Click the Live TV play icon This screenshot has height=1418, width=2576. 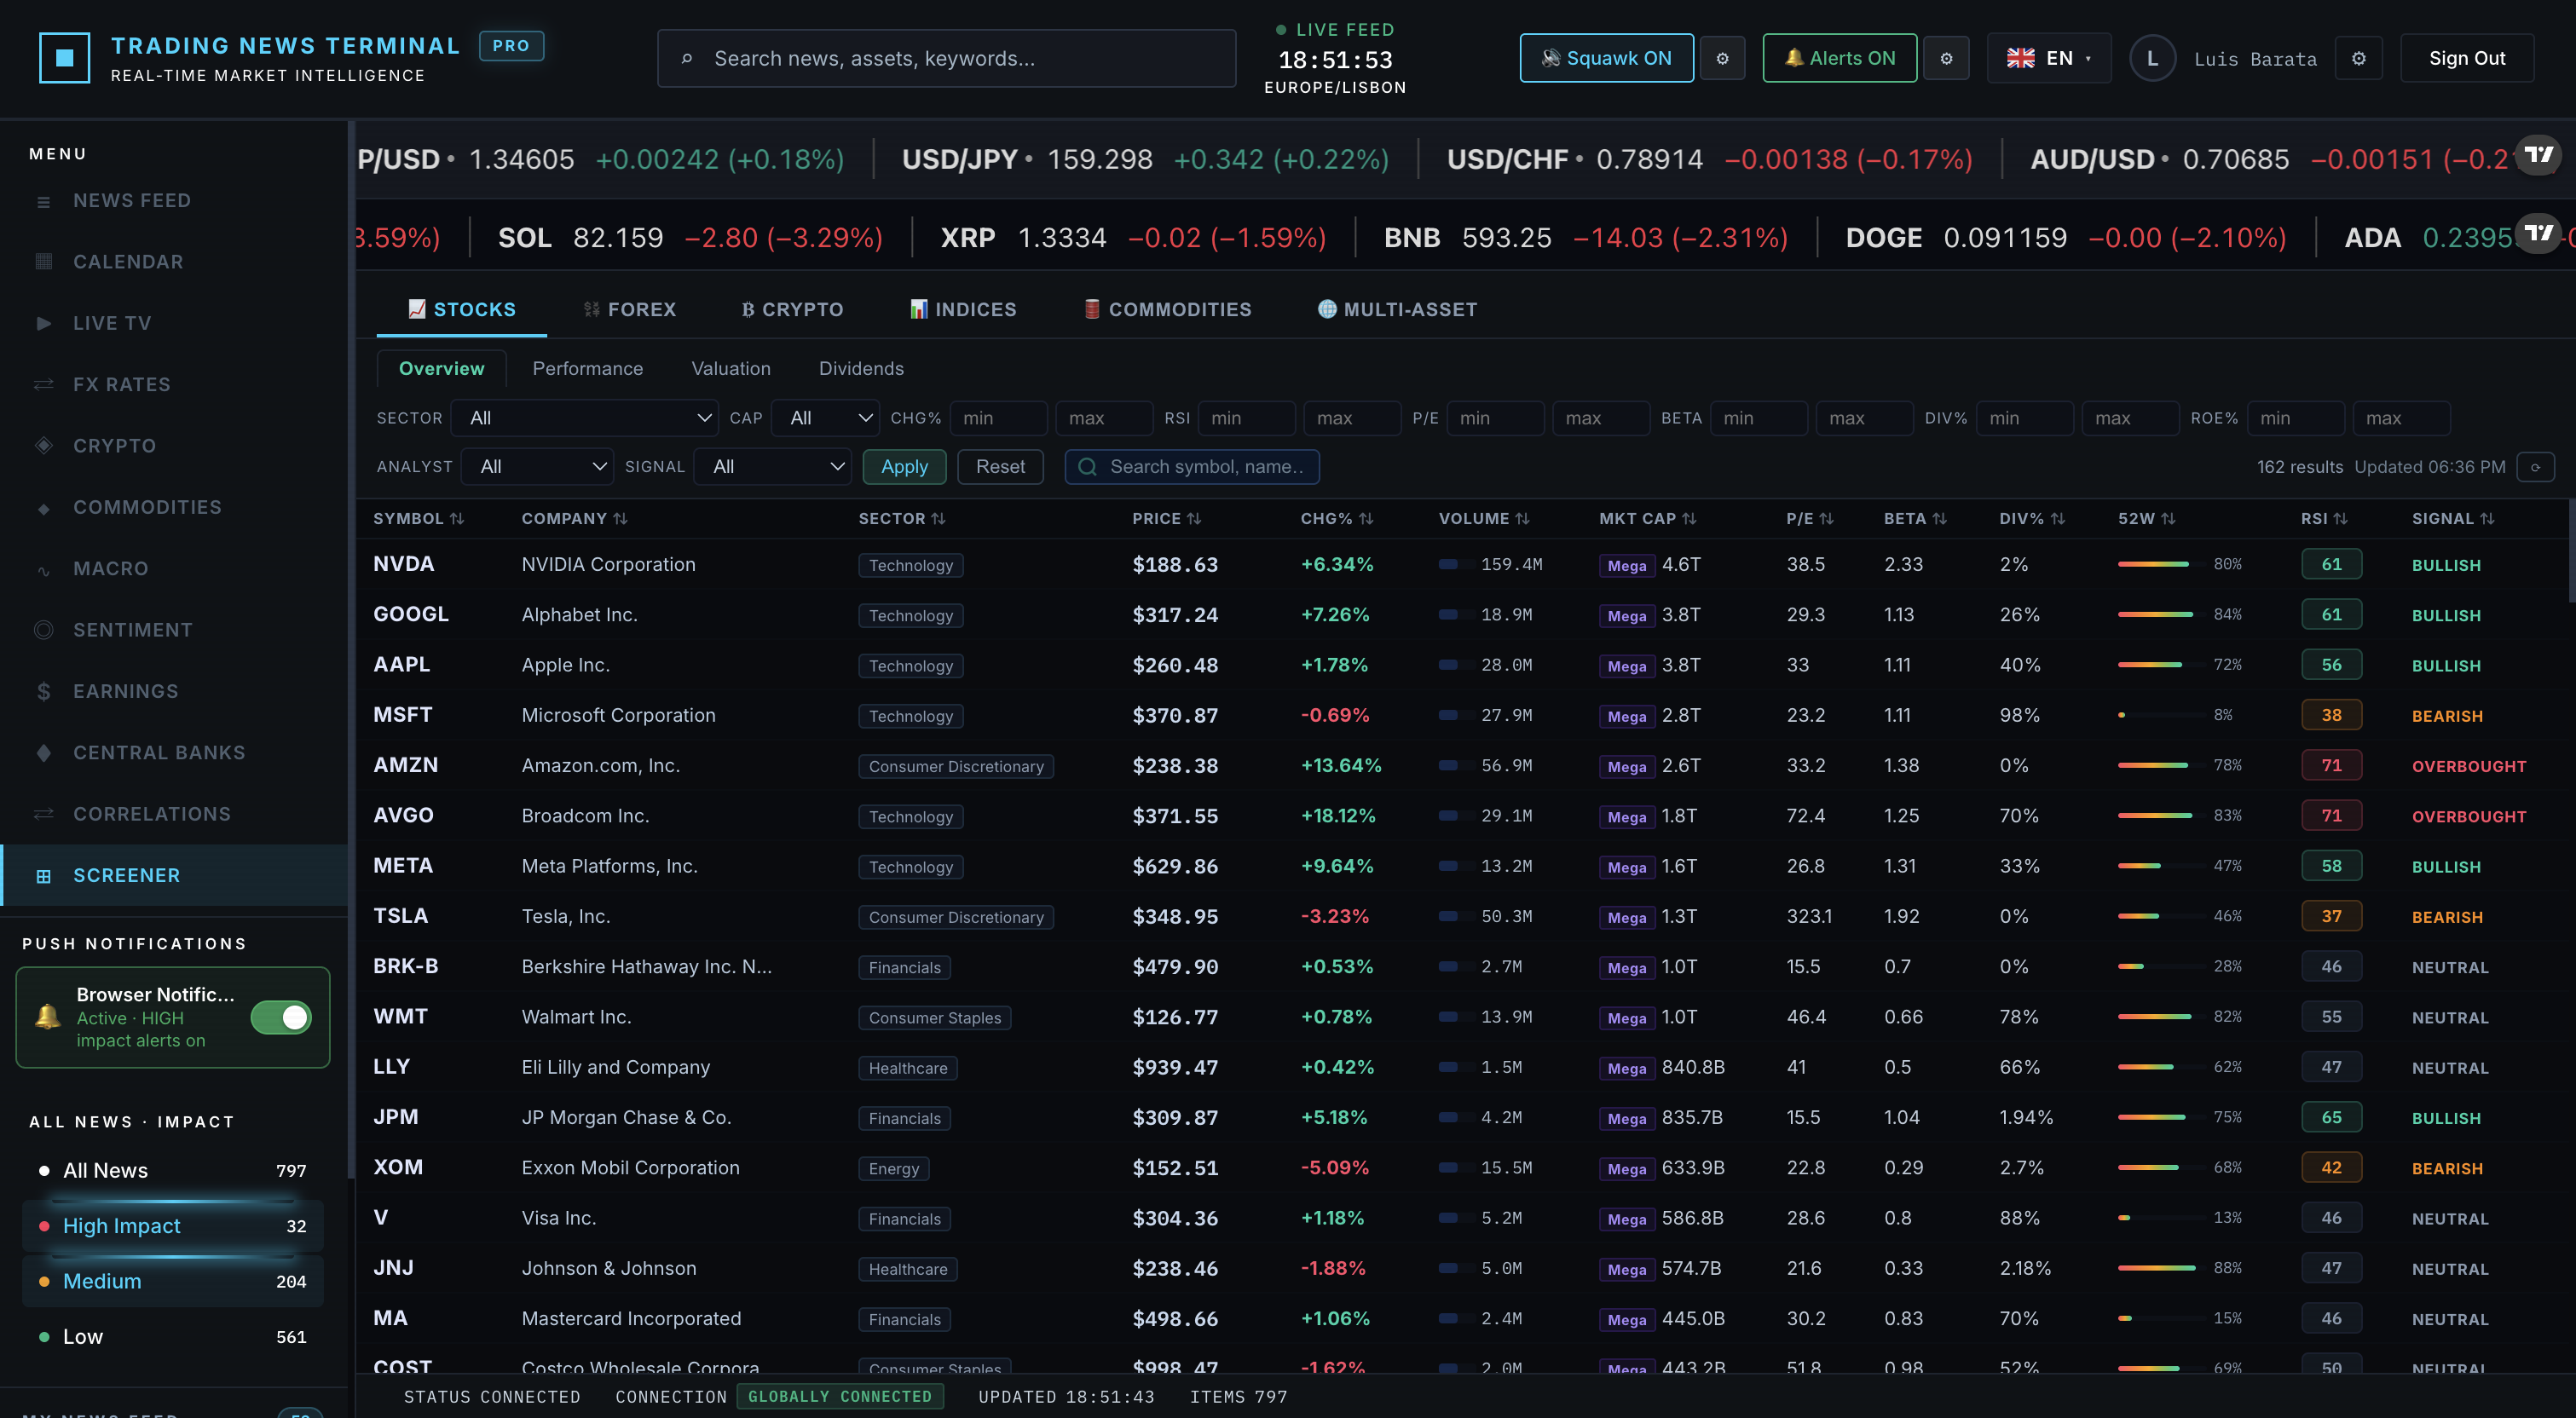click(43, 323)
